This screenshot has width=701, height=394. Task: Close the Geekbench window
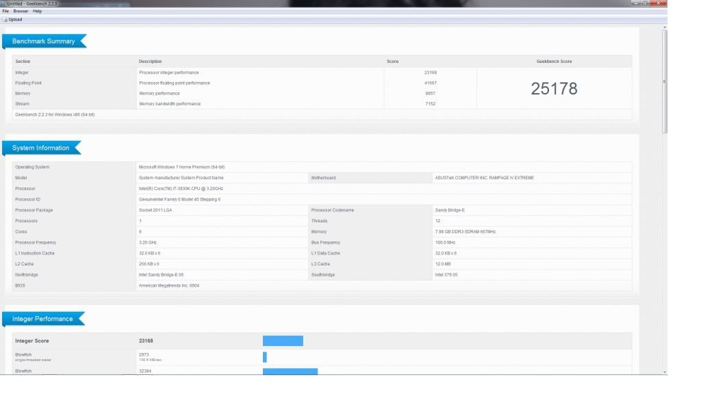click(659, 3)
